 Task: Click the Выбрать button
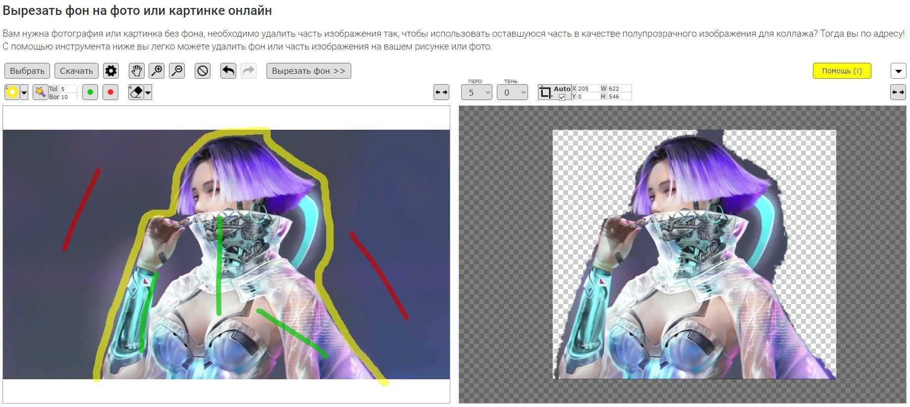[27, 71]
